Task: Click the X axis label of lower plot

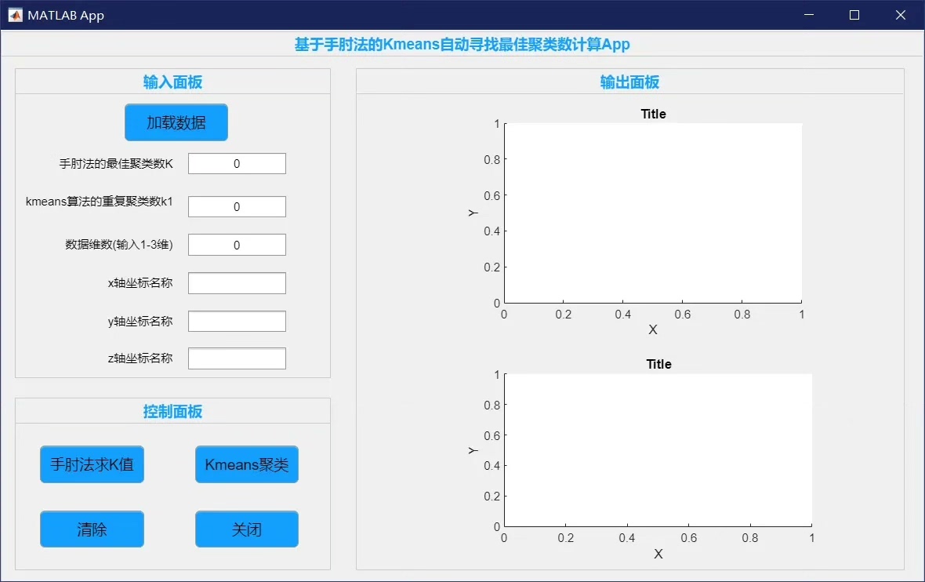Action: (658, 555)
